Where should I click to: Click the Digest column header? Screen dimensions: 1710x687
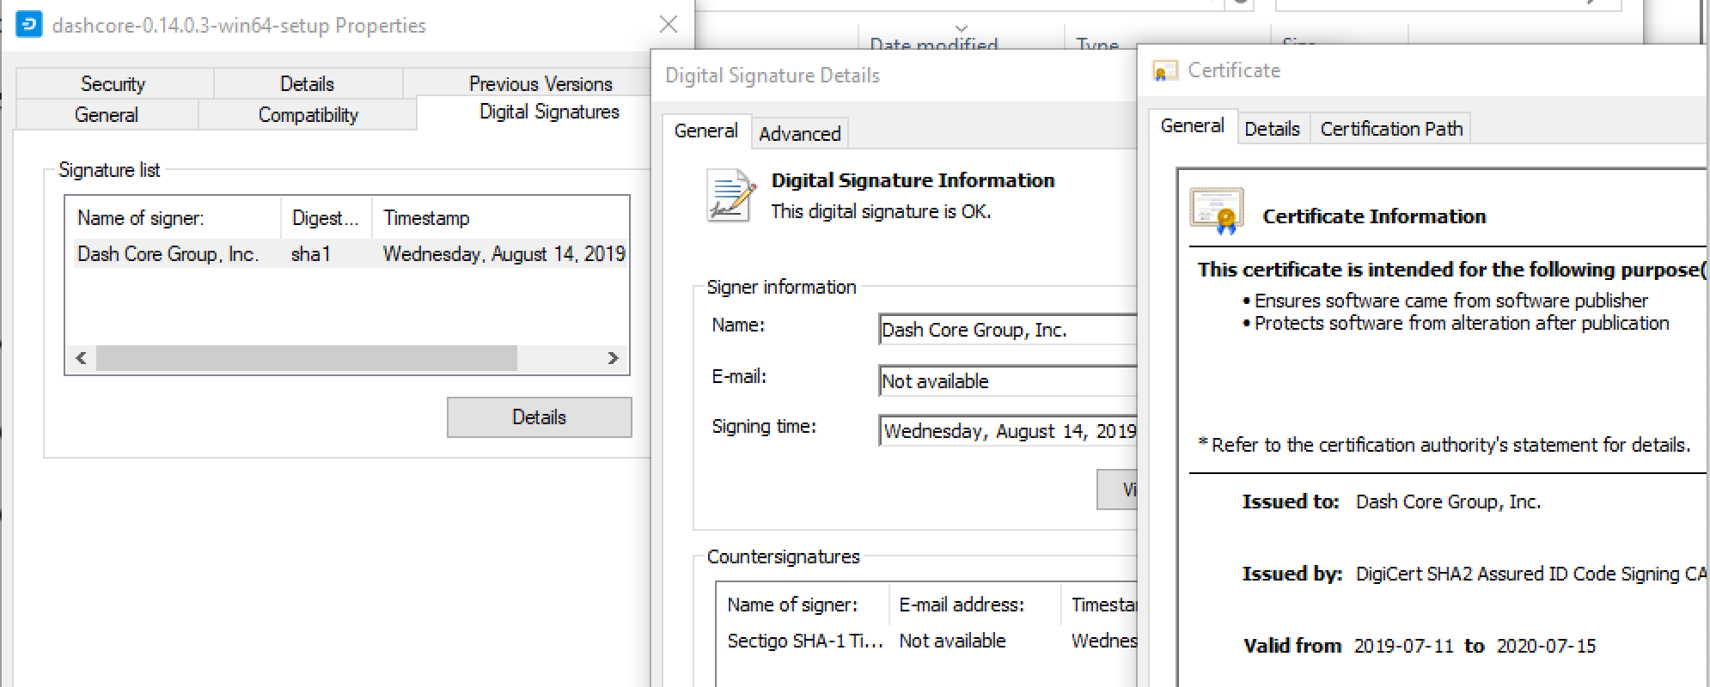(x=326, y=218)
